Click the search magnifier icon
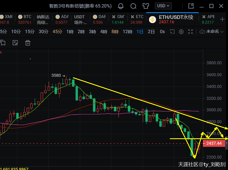This screenshot has height=170, width=228. coord(133,6)
